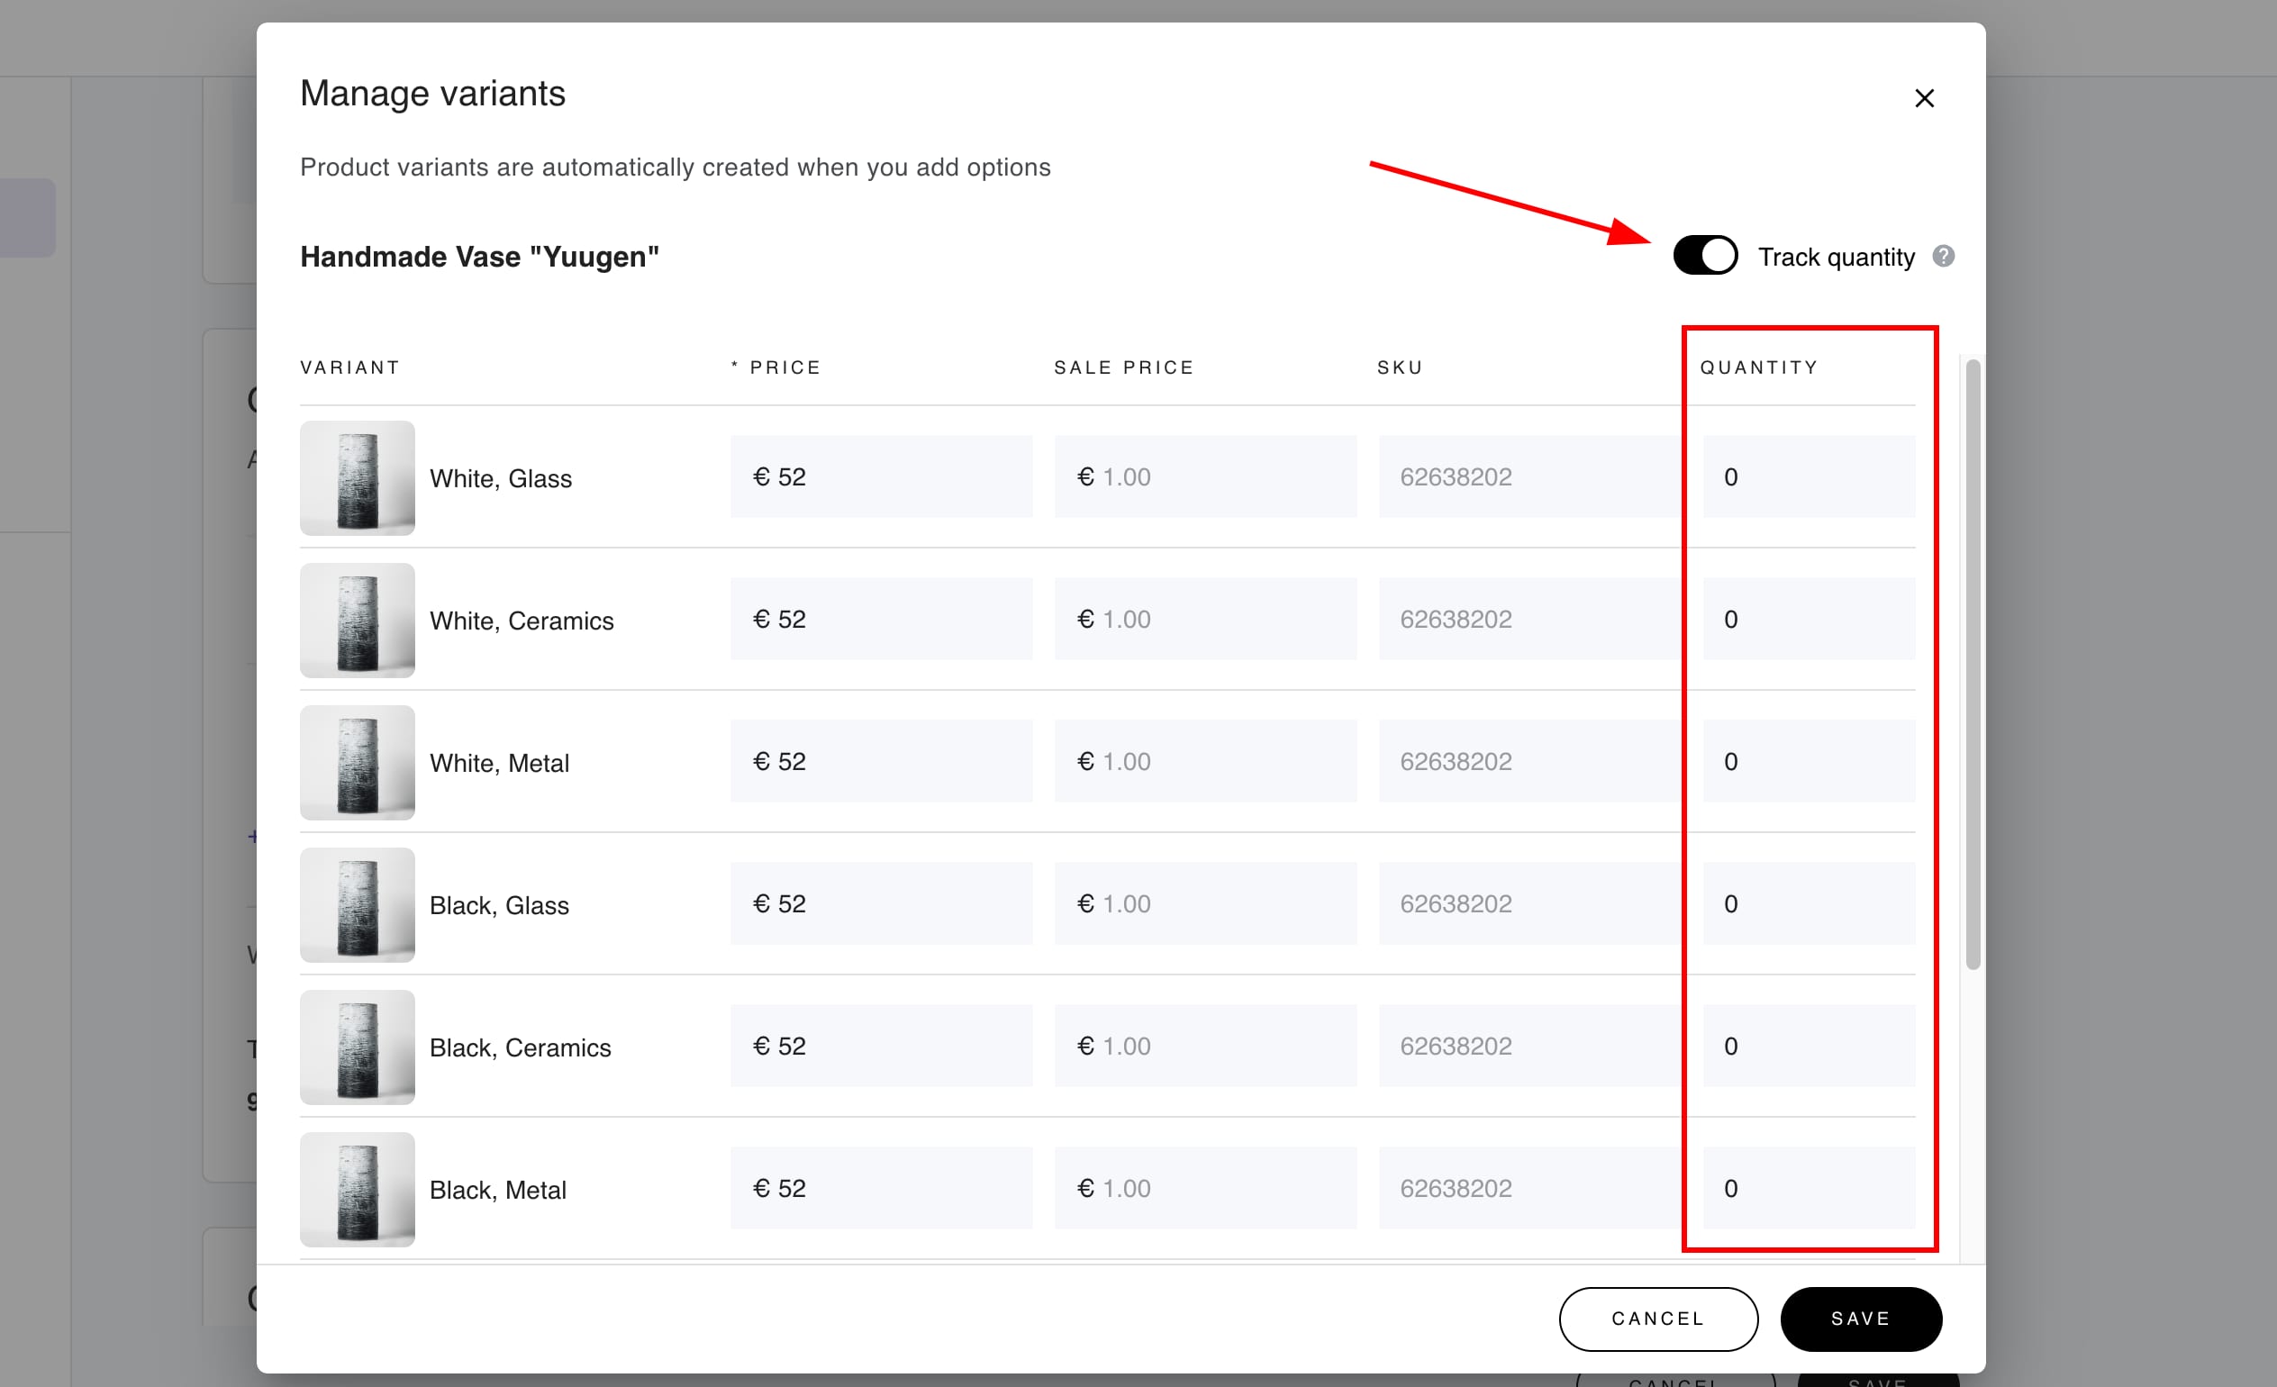Click the White, Glass vase thumbnail
Screen dimensions: 2277x1387
[357, 477]
